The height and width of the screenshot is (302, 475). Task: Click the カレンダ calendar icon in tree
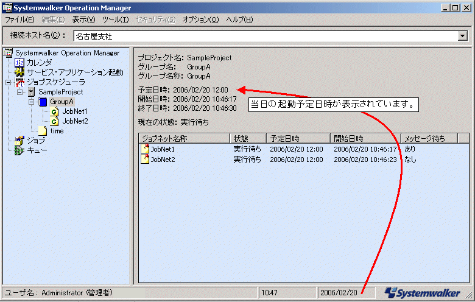19,63
